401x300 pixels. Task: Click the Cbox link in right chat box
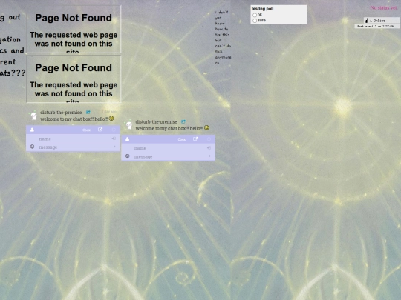pyautogui.click(x=182, y=139)
